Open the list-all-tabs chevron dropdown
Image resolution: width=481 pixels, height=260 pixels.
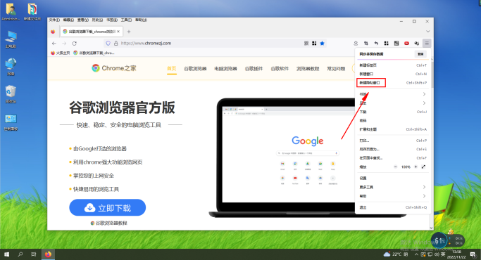427,32
